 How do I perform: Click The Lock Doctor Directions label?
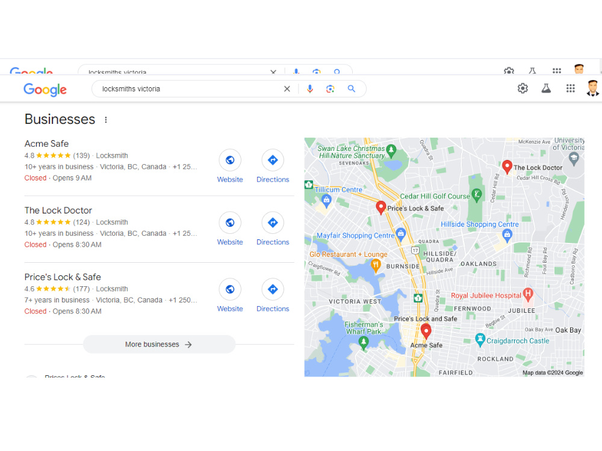273,242
